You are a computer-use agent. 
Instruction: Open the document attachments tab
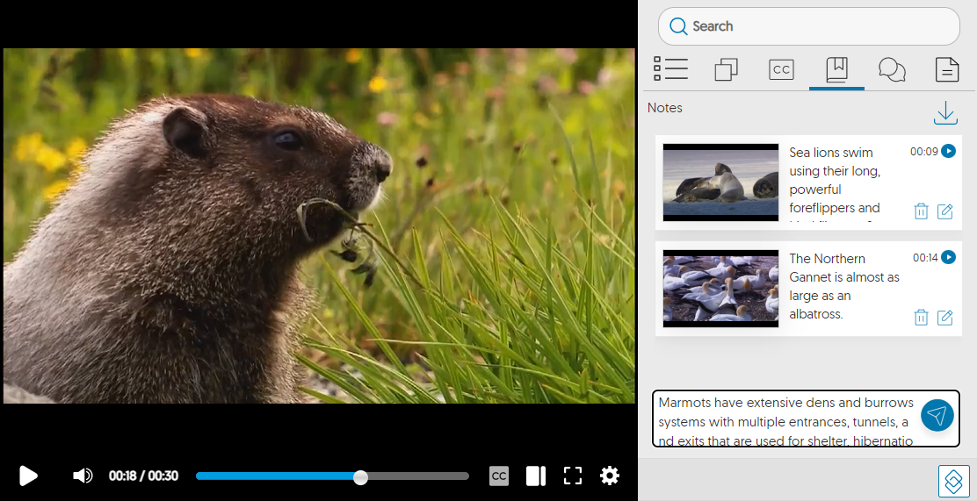click(x=947, y=69)
